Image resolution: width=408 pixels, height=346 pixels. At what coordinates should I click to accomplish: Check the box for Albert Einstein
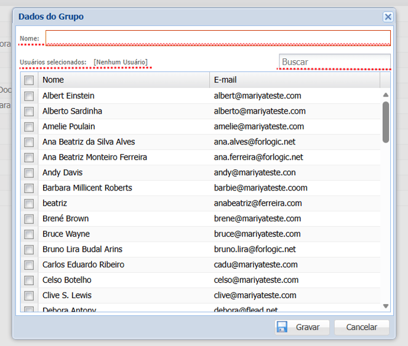click(29, 96)
